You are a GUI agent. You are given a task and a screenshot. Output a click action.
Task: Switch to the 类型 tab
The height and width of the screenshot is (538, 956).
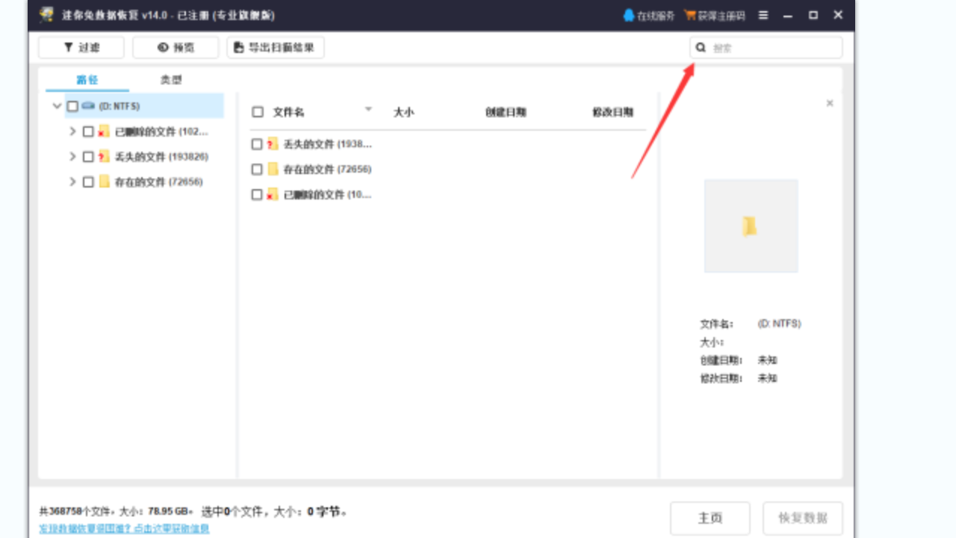click(x=170, y=78)
